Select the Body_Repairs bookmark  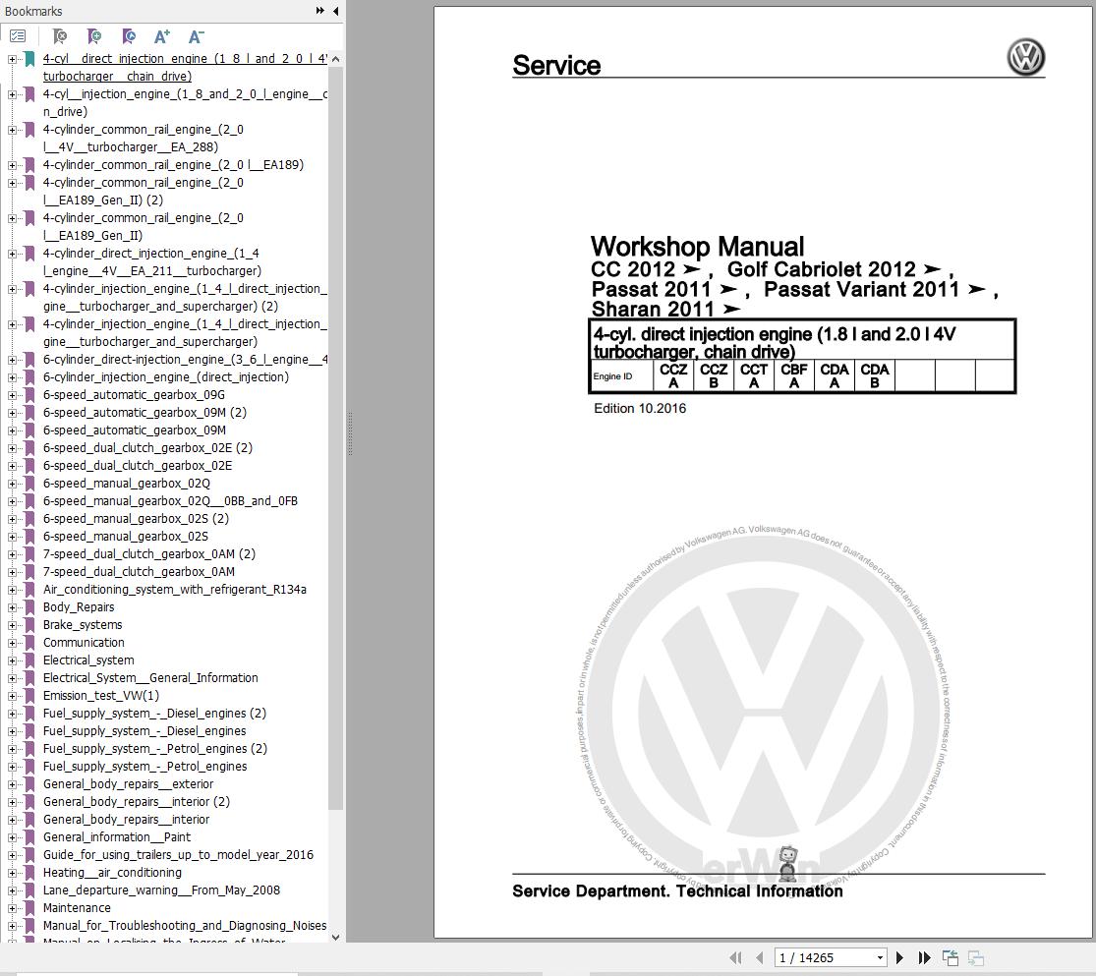pyautogui.click(x=79, y=606)
